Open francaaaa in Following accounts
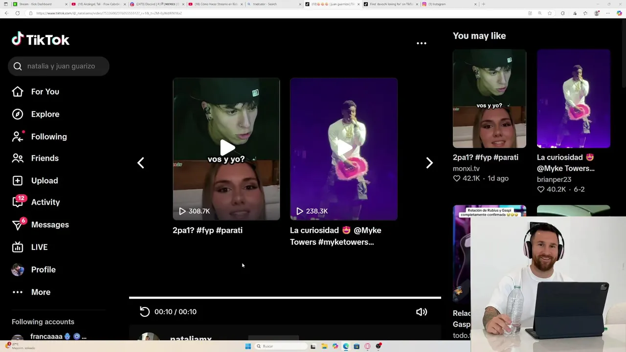 (58, 336)
